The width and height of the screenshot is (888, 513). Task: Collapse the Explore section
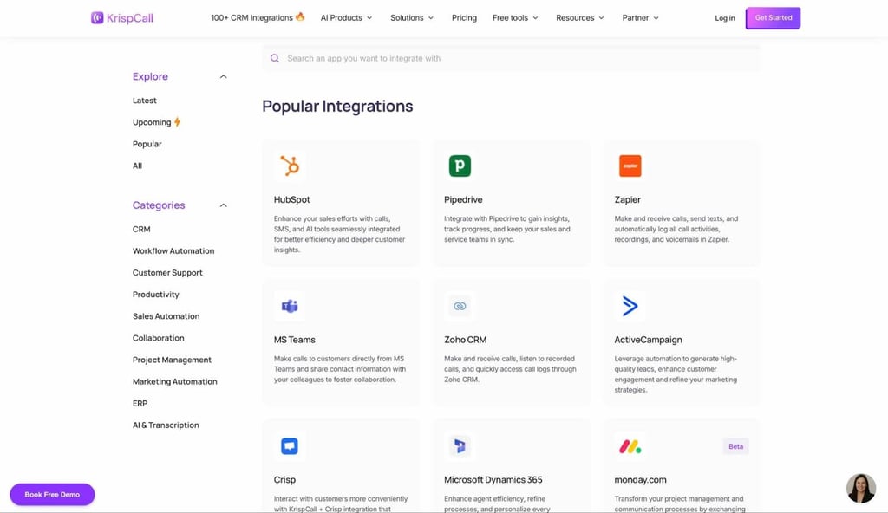point(223,76)
